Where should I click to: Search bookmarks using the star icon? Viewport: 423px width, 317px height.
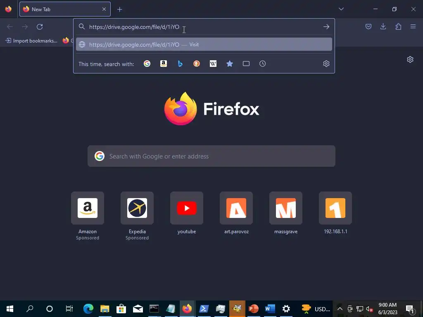[230, 64]
